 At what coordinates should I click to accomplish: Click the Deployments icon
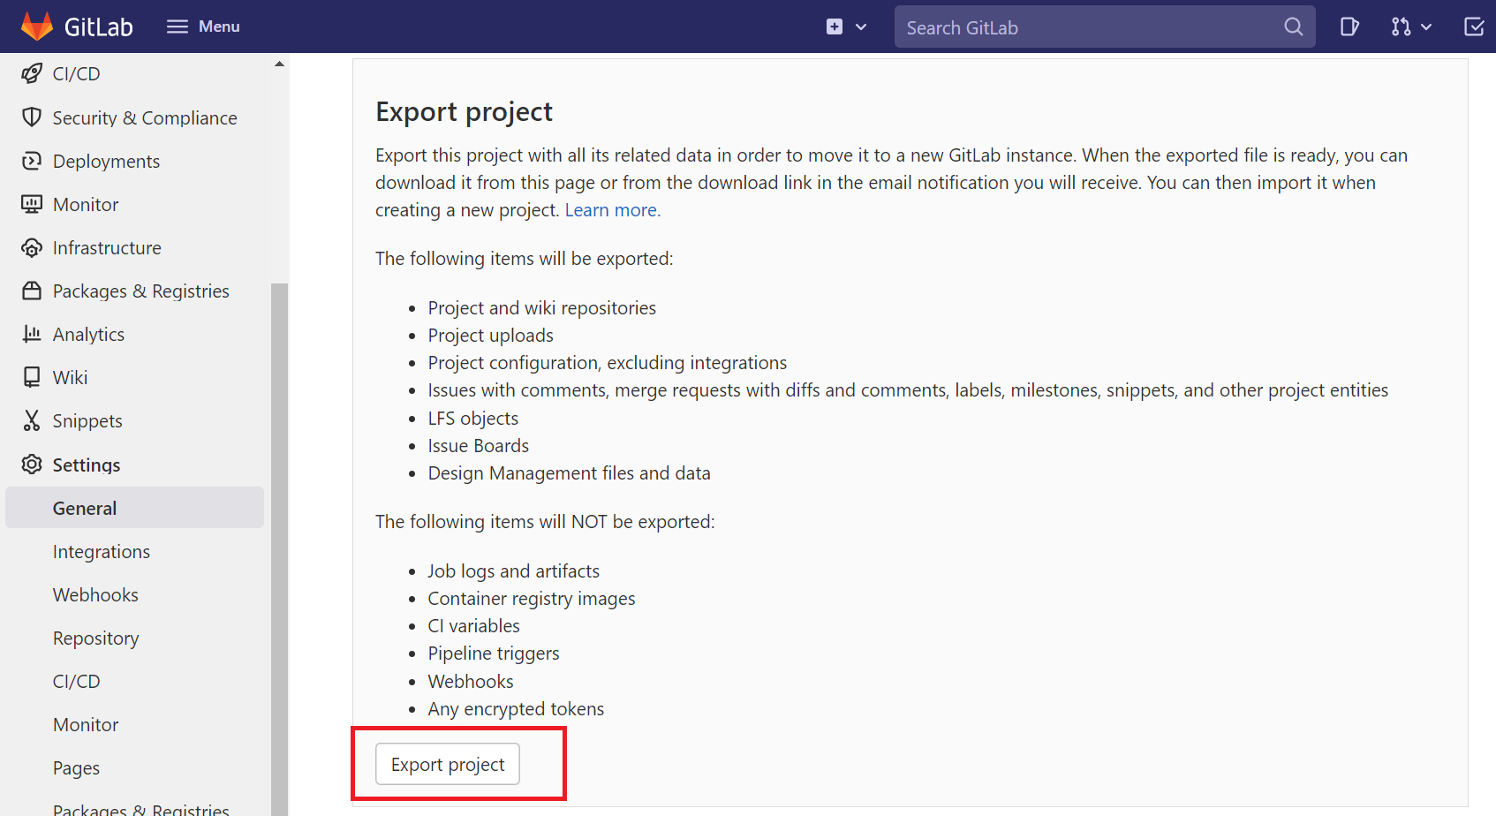tap(32, 161)
